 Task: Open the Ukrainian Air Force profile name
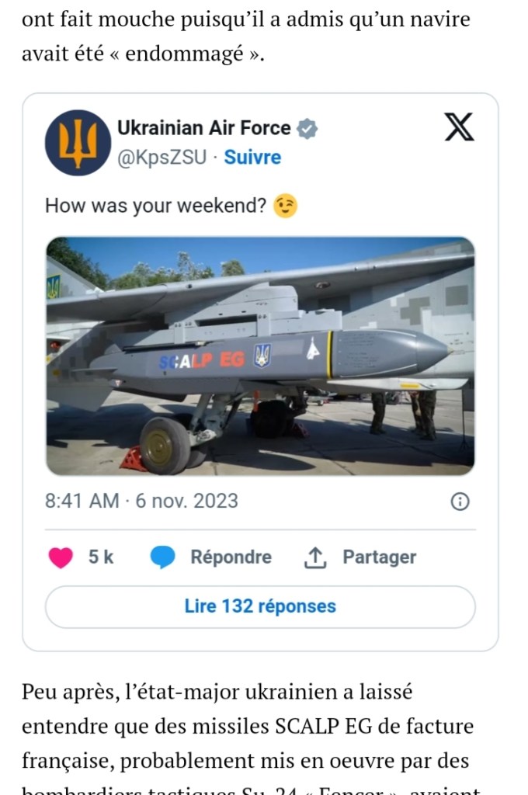[203, 128]
